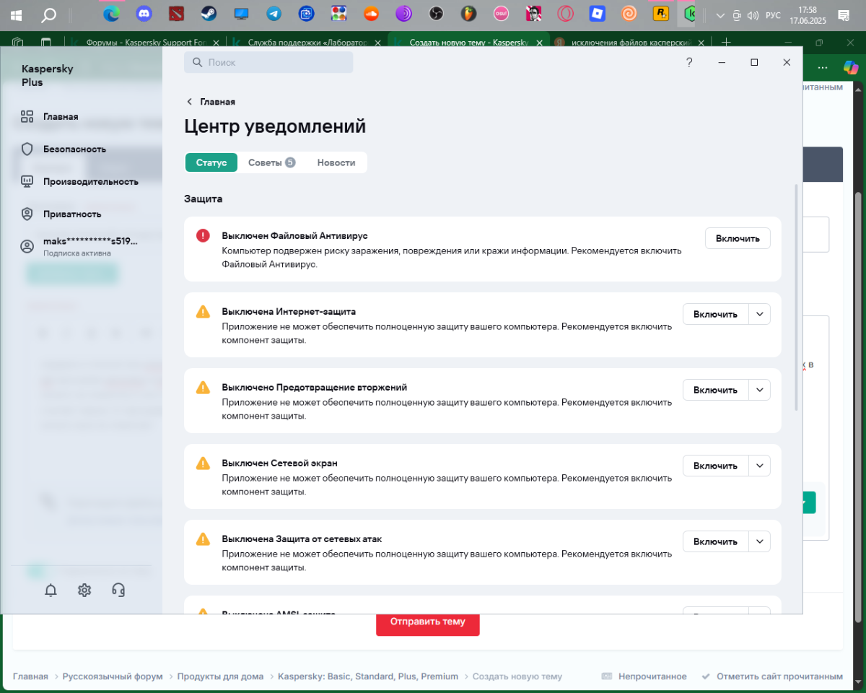
Task: Click the Kaspersky Поиск search field
Action: click(x=268, y=63)
